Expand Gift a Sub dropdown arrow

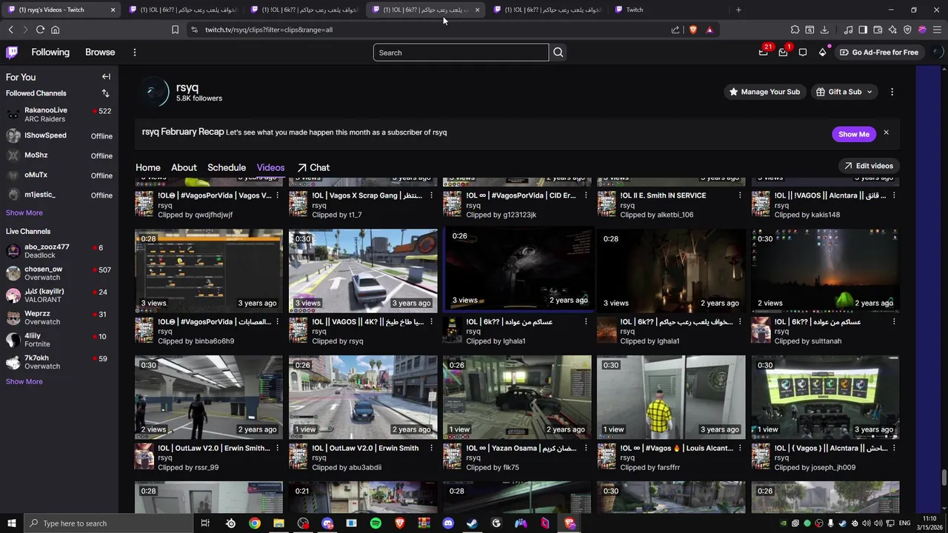coord(869,92)
